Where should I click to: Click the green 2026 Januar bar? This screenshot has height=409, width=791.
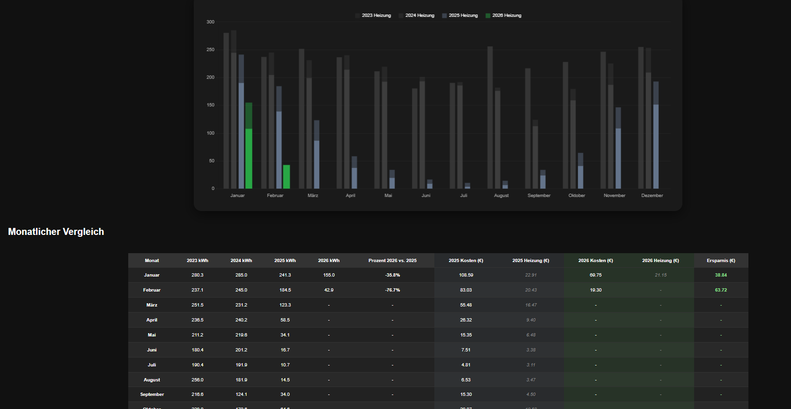249,146
